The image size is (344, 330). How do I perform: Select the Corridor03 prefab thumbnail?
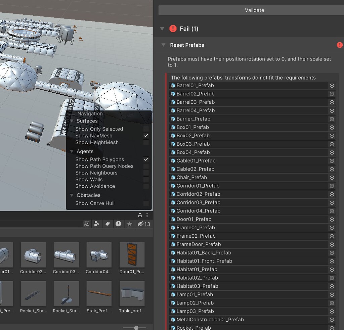coord(66,254)
